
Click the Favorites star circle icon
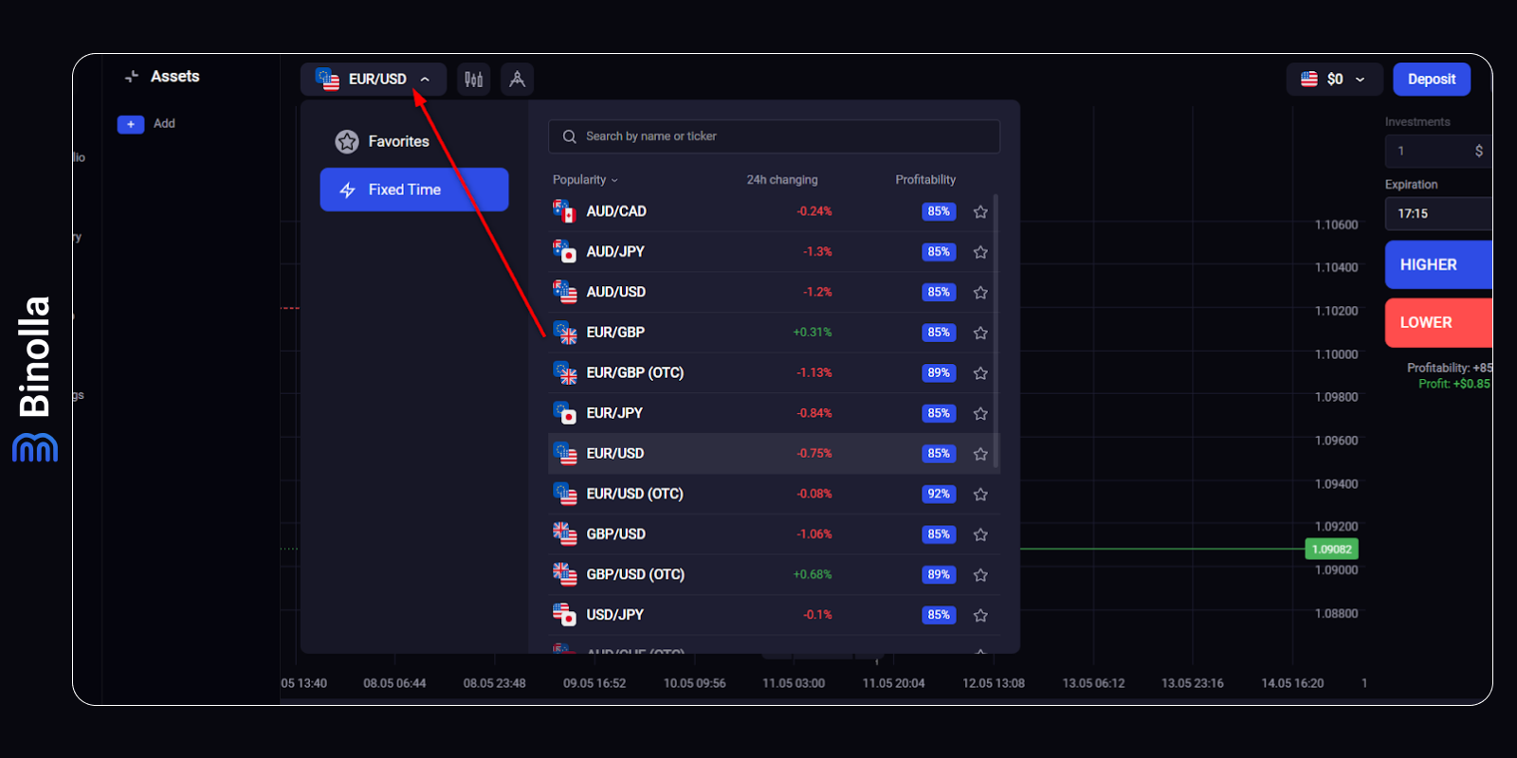[347, 142]
